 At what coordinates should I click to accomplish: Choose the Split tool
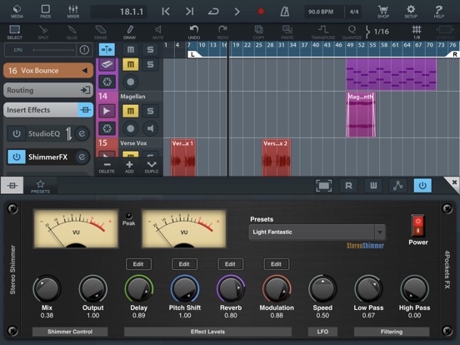pyautogui.click(x=43, y=32)
